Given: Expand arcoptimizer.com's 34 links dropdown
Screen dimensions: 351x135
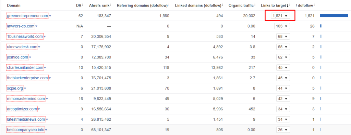Looking at the screenshot, I should [x=283, y=109].
